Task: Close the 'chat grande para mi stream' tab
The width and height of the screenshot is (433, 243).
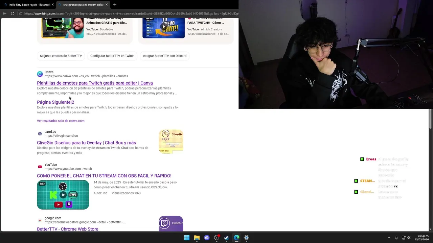Action: coord(107,4)
